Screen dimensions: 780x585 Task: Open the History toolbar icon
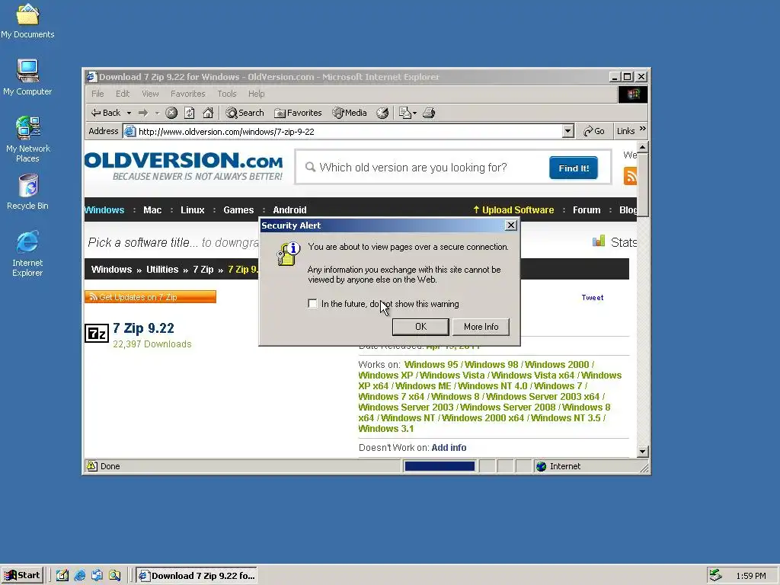382,113
